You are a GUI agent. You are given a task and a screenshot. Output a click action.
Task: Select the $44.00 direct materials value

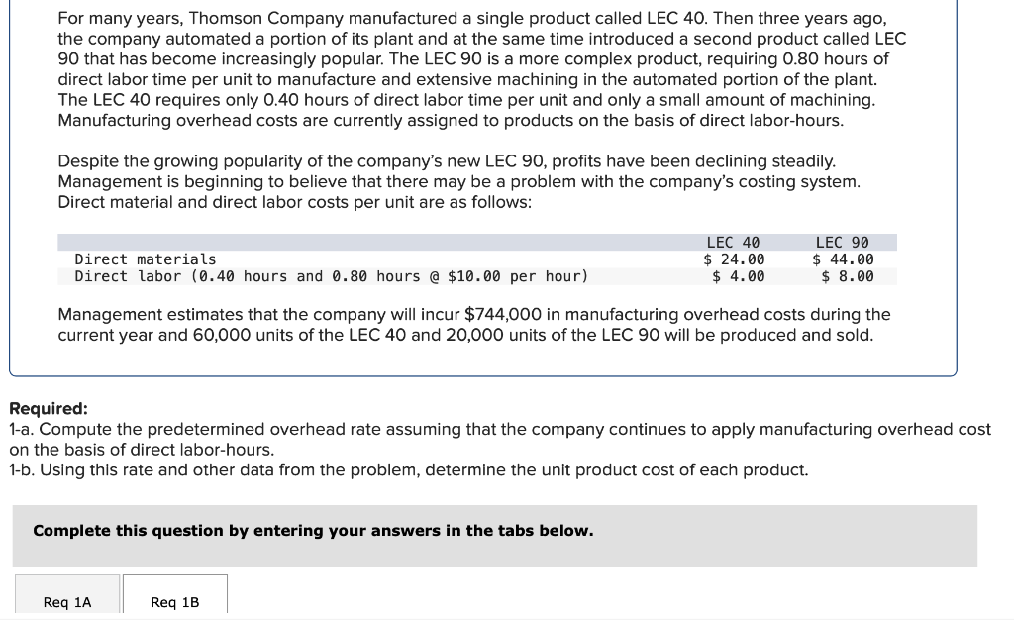[x=845, y=259]
